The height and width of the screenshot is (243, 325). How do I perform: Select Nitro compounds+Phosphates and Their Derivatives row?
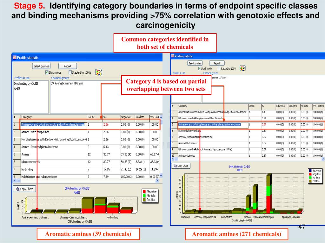pyautogui.click(x=248, y=118)
